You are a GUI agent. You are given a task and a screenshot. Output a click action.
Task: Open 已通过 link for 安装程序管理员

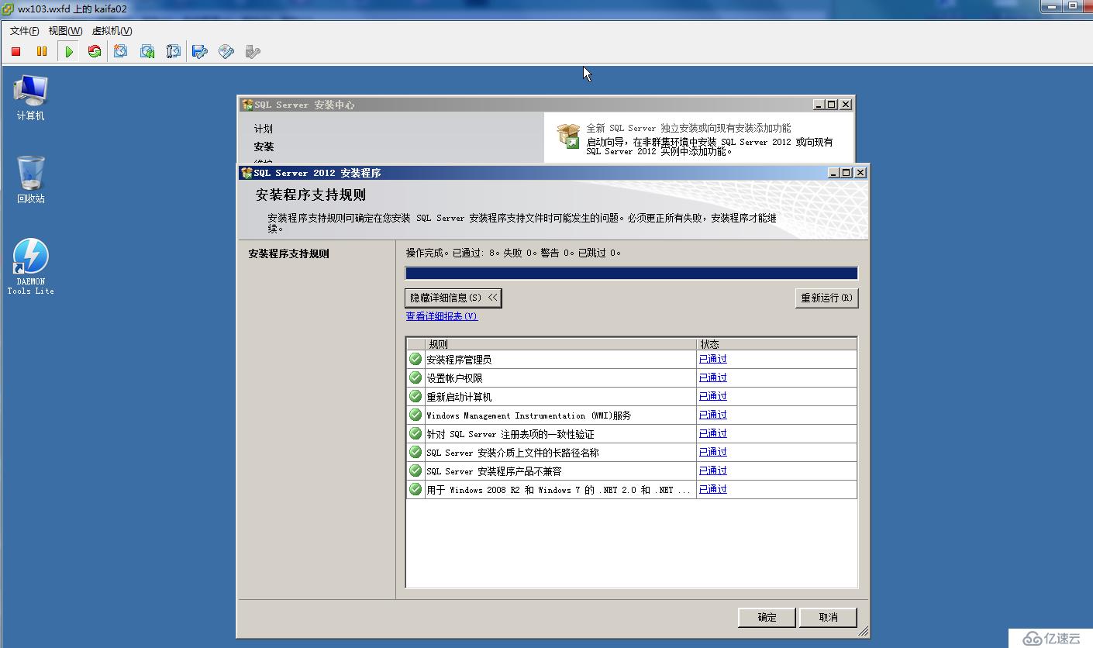click(713, 359)
